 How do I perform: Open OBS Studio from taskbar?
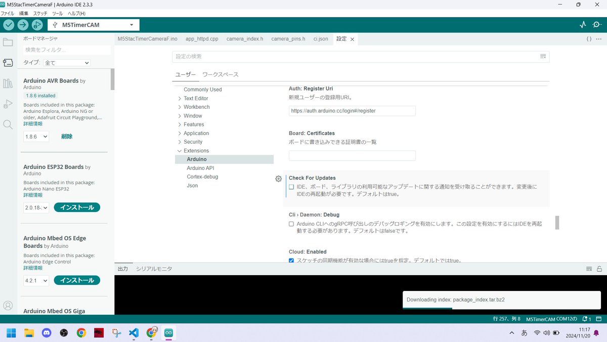click(x=64, y=333)
